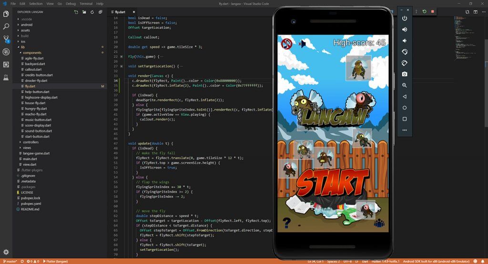
Task: Tap the START button in the game
Action: (332, 183)
